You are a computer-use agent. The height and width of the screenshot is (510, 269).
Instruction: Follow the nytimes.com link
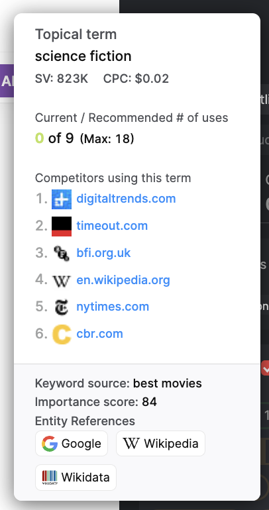point(113,307)
